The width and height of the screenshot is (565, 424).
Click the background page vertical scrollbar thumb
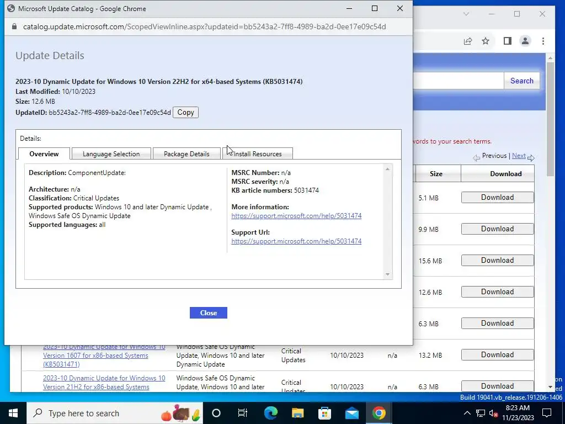pos(550,119)
